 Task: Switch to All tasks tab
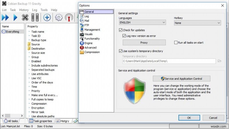[11, 121]
